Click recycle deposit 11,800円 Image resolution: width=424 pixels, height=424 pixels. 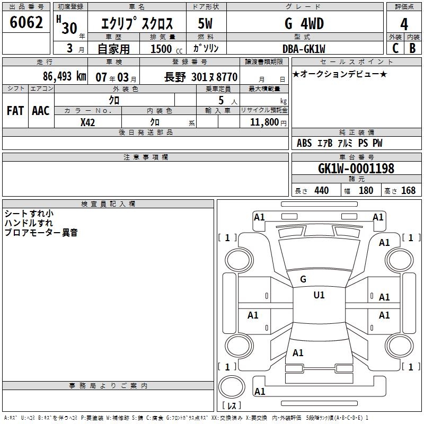[x=268, y=122]
